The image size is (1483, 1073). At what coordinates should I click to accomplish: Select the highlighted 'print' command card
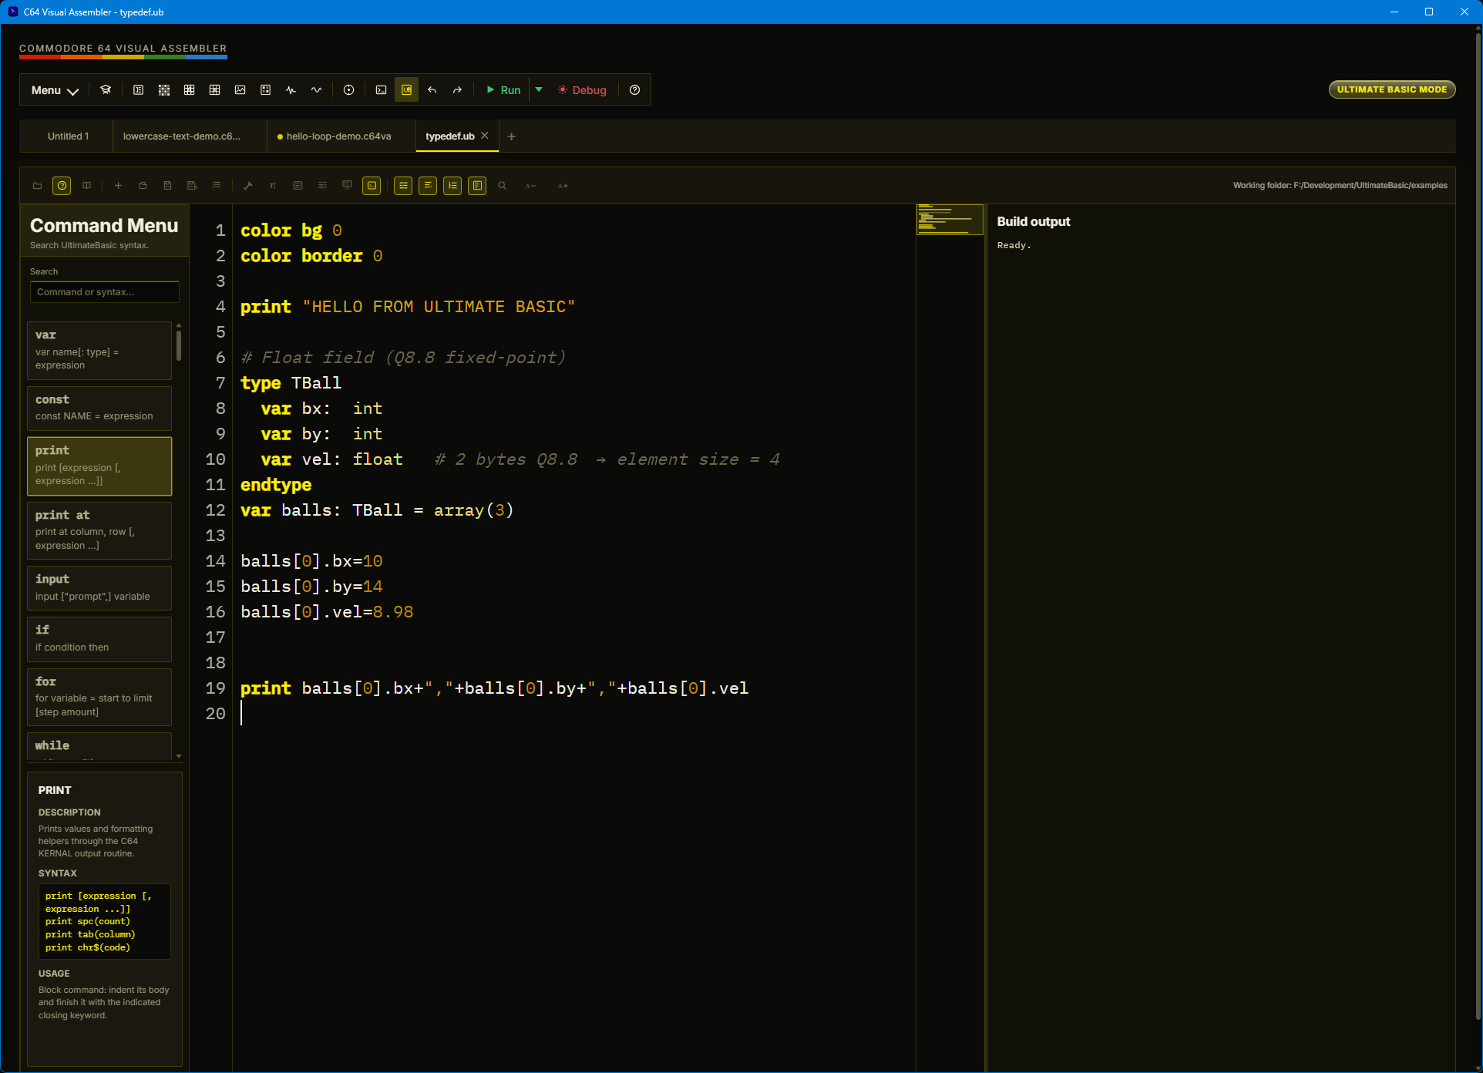point(99,466)
